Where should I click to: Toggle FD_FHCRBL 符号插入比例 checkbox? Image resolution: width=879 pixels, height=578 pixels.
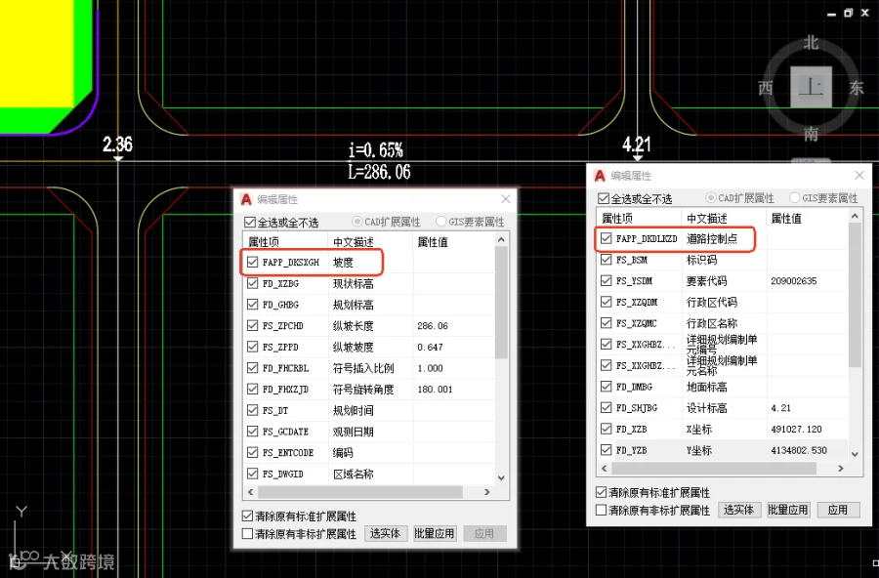pos(252,368)
